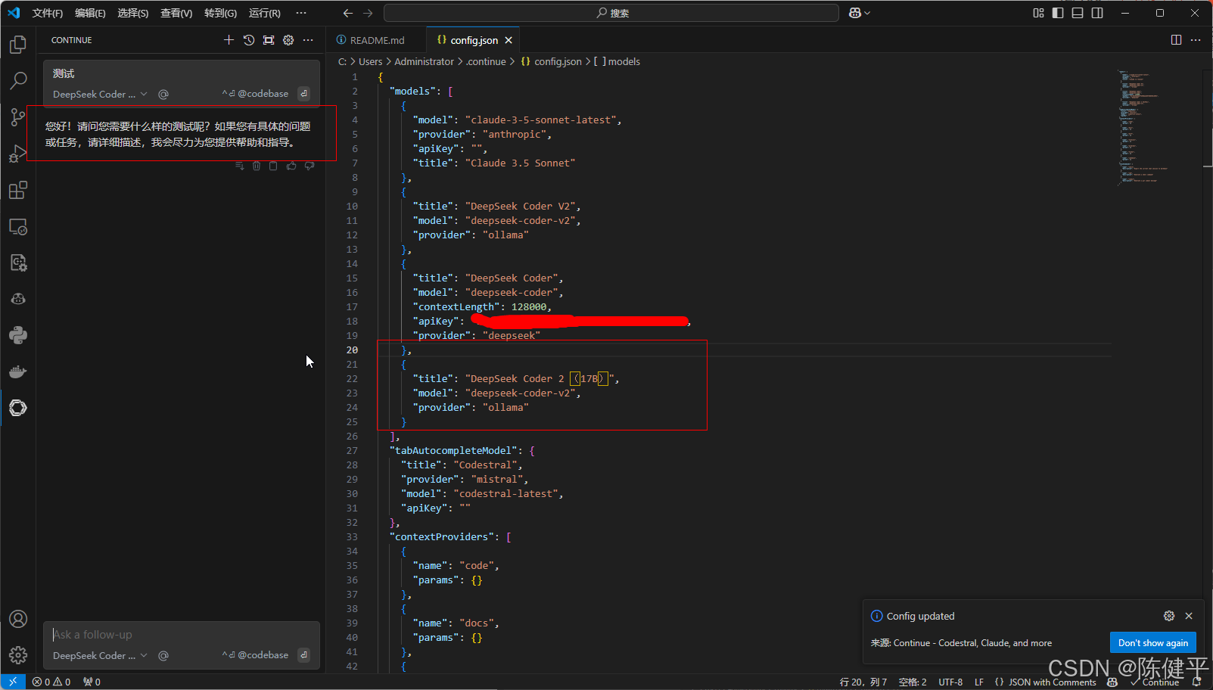
Task: Select Administrator in the breadcrumb path
Action: pos(424,61)
